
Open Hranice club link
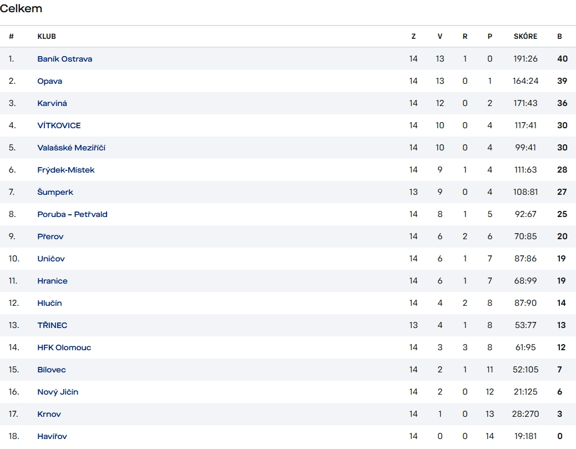(52, 281)
